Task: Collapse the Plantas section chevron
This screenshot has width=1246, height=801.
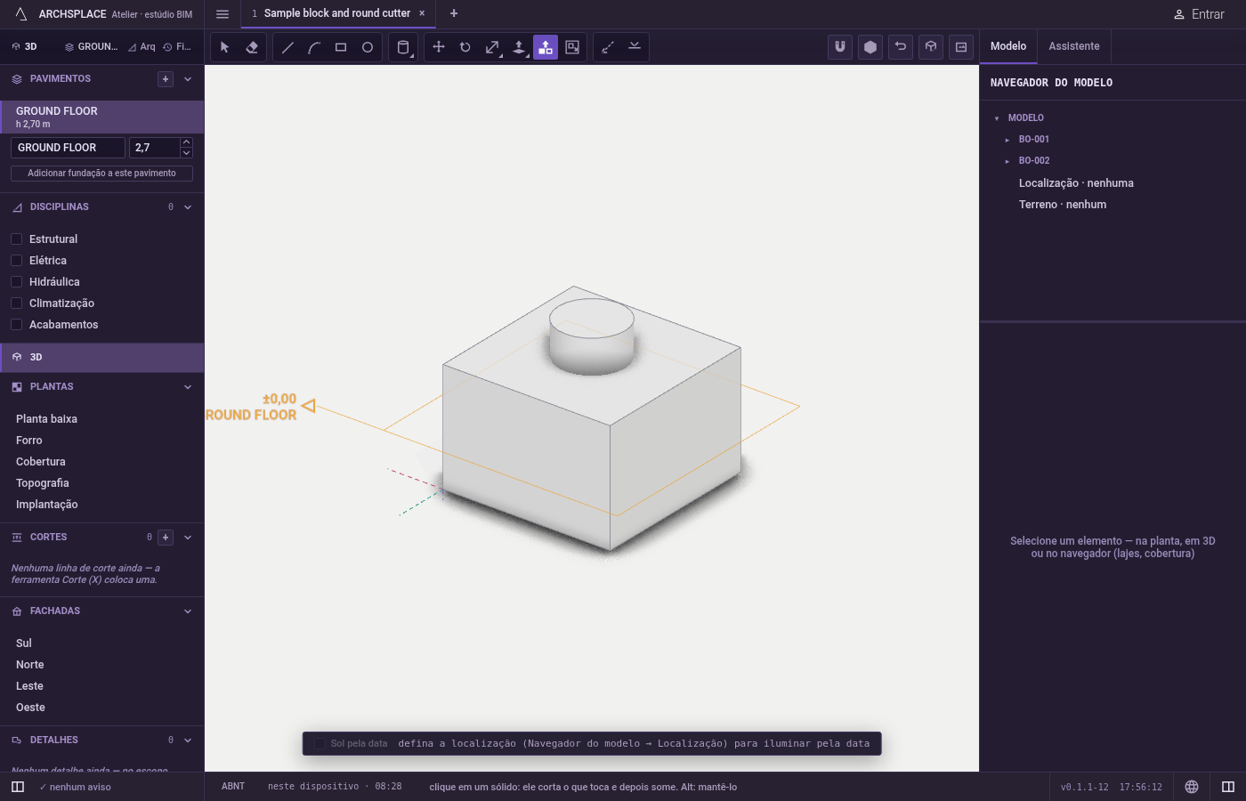Action: click(x=188, y=387)
